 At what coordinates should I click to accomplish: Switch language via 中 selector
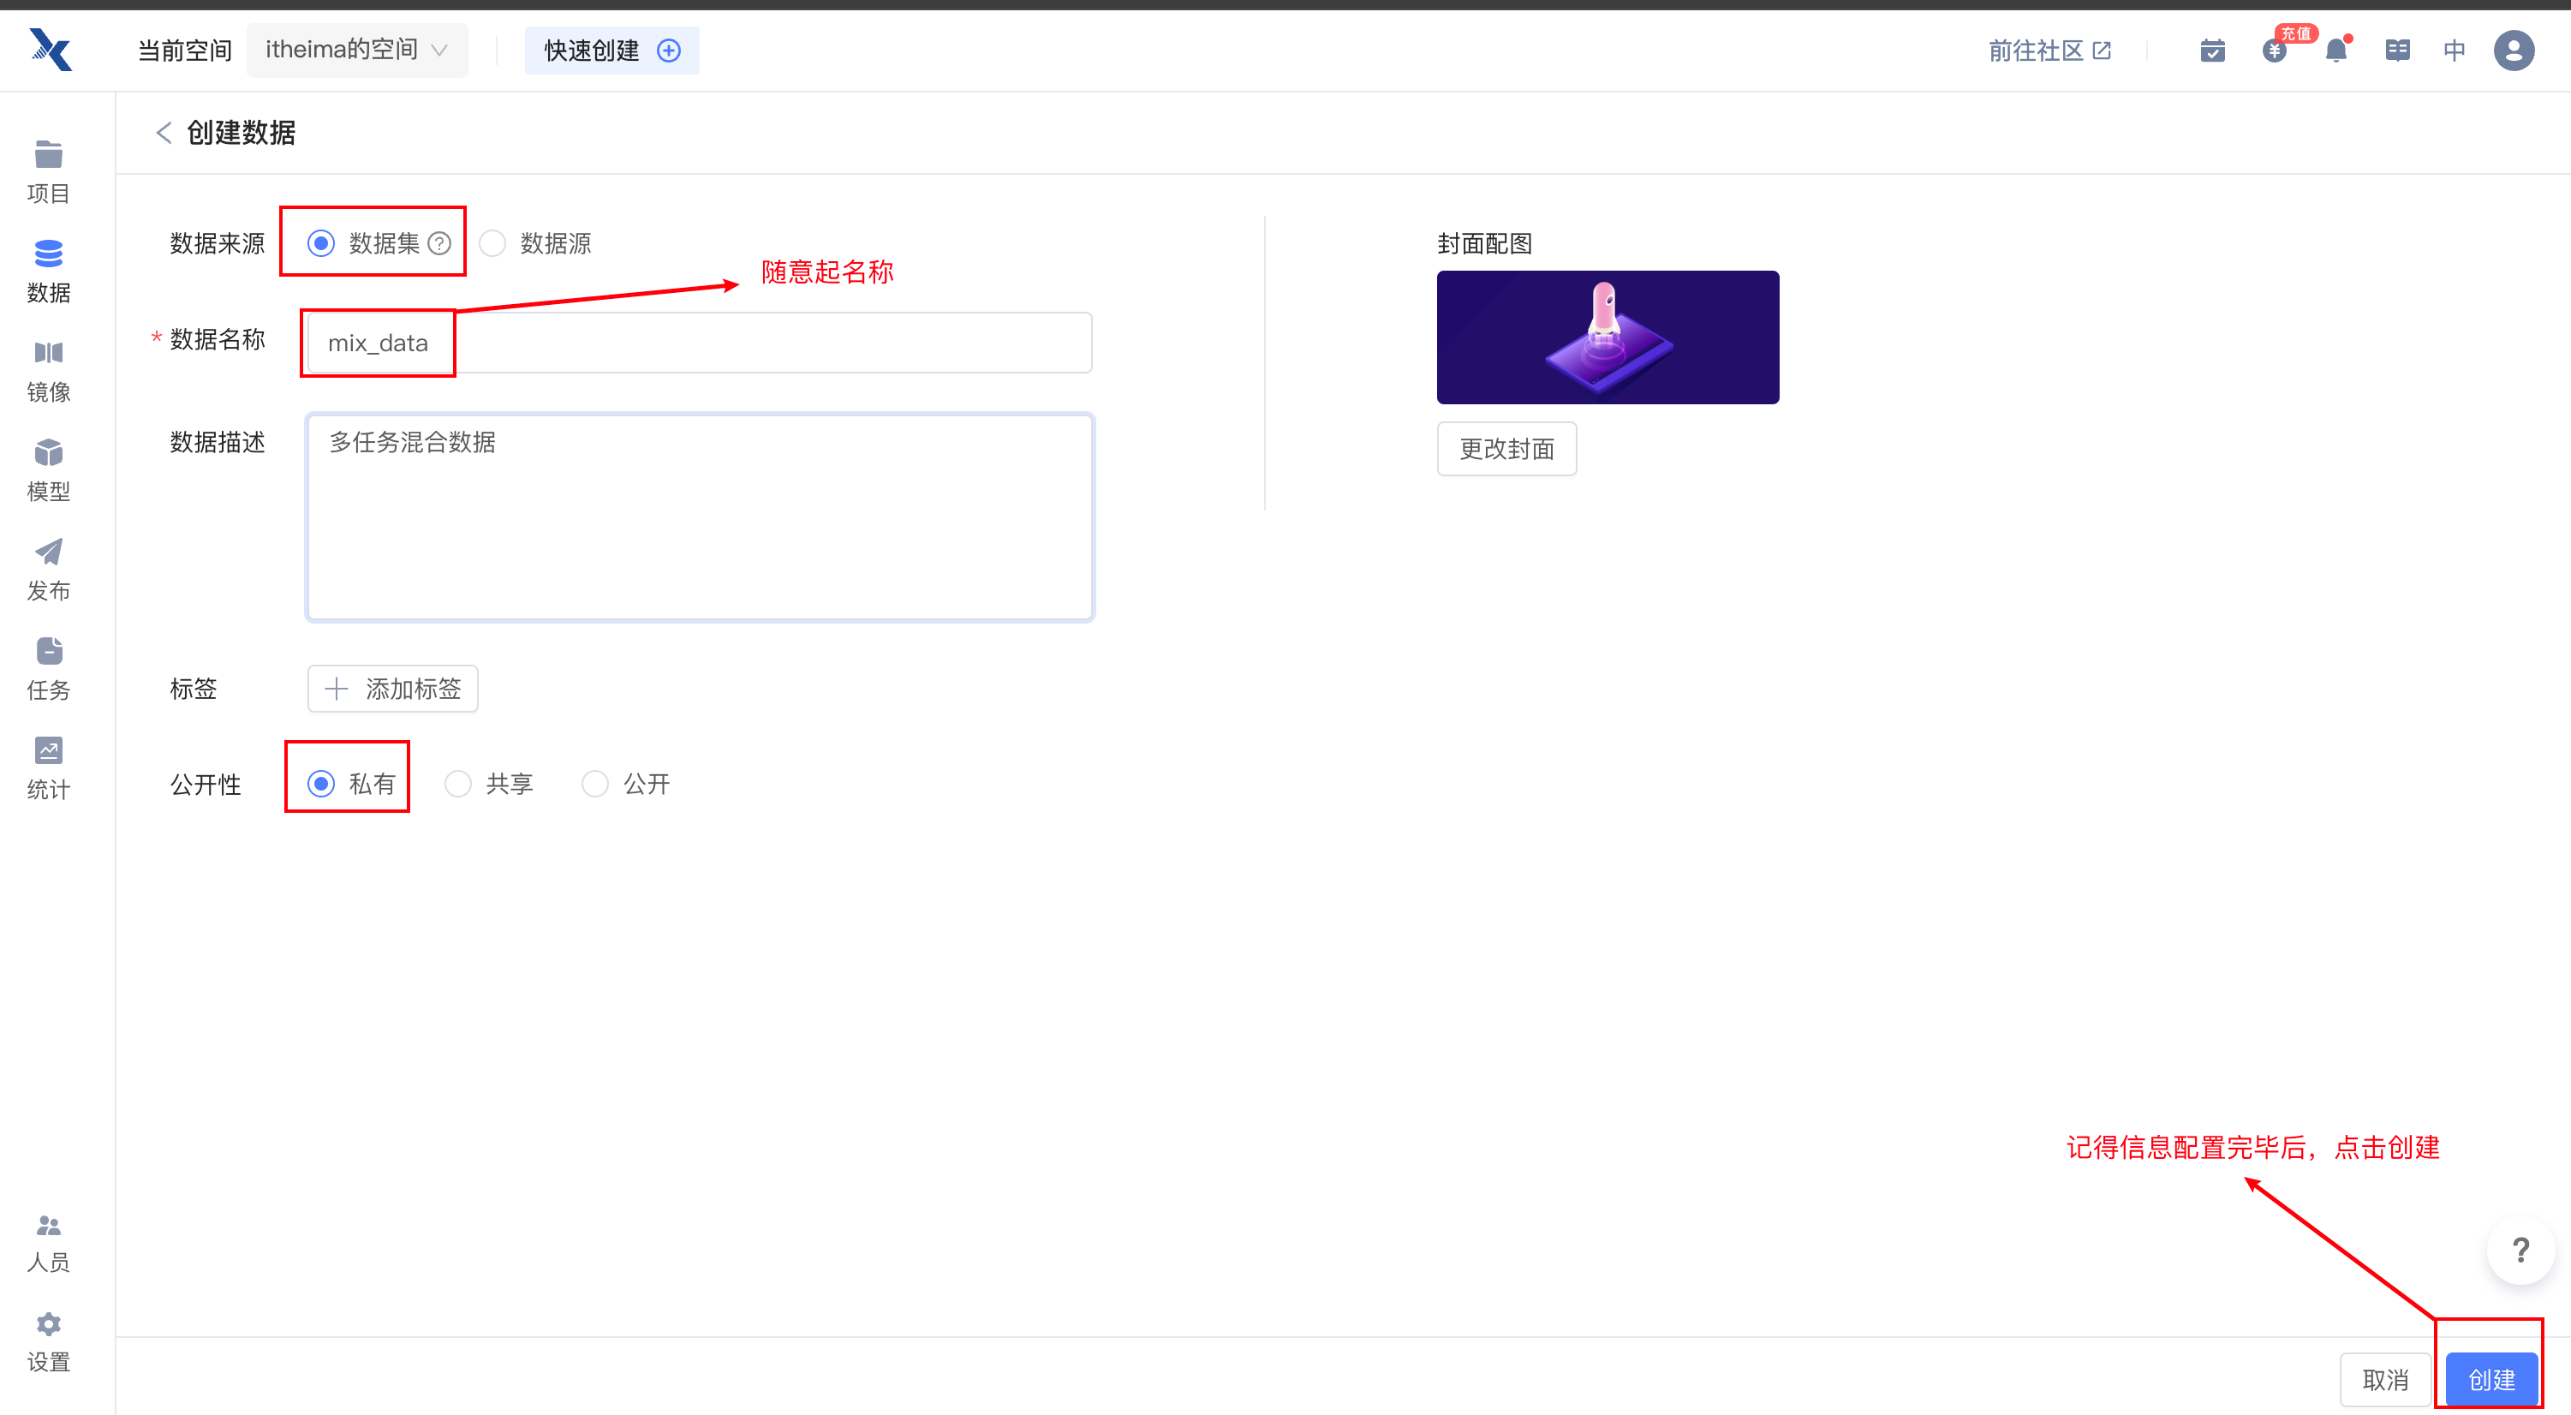[x=2455, y=50]
